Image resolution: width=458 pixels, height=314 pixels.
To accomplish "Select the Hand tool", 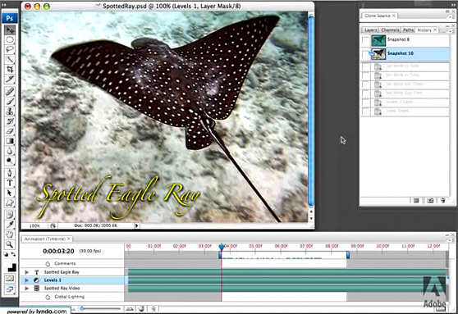I will (10, 234).
